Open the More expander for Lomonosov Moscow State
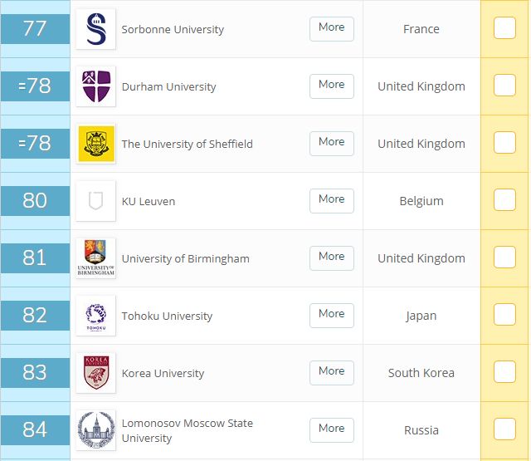This screenshot has width=531, height=461. click(331, 429)
